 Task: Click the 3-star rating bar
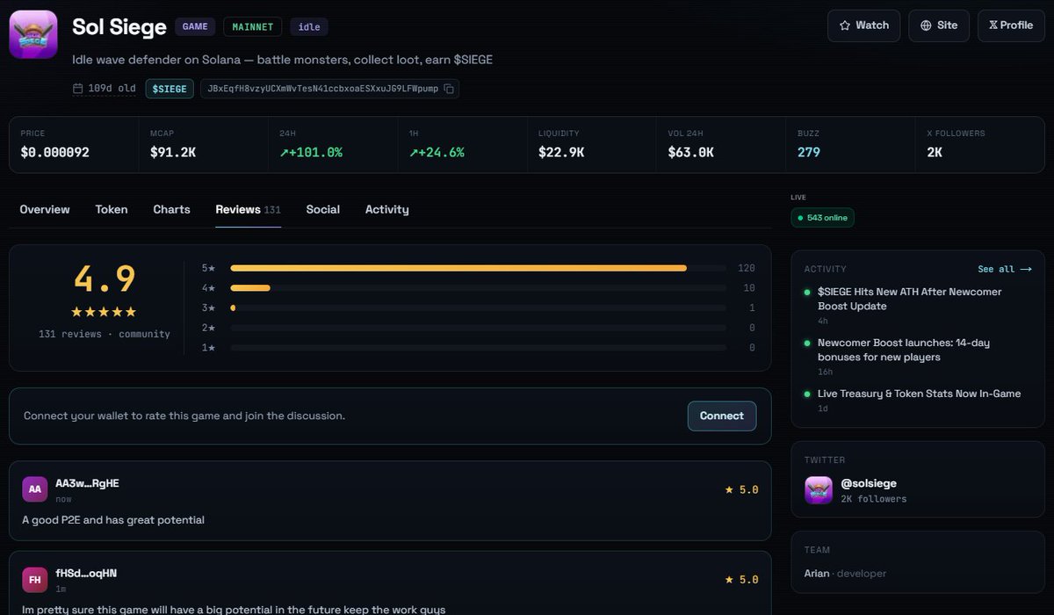tap(478, 307)
